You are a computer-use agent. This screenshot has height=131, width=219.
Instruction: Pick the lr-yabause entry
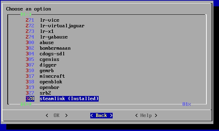click(47, 37)
